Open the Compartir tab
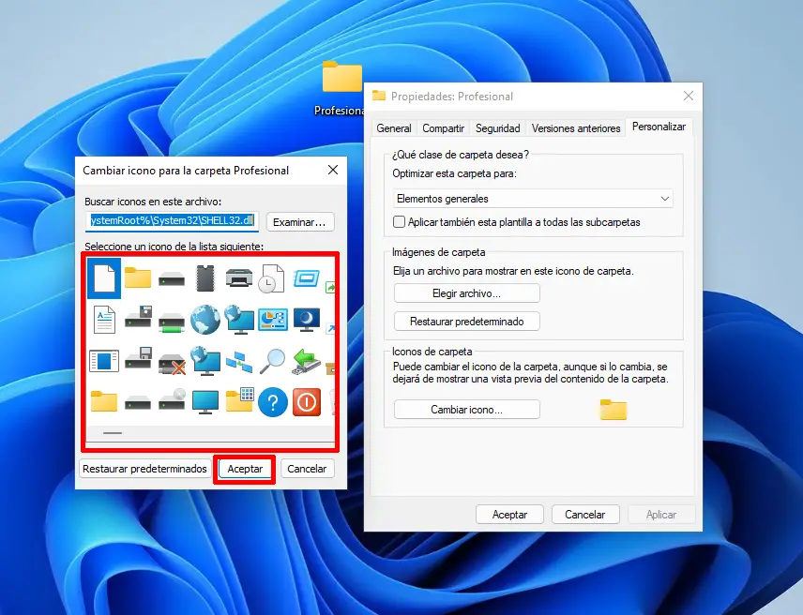The width and height of the screenshot is (803, 615). (443, 128)
